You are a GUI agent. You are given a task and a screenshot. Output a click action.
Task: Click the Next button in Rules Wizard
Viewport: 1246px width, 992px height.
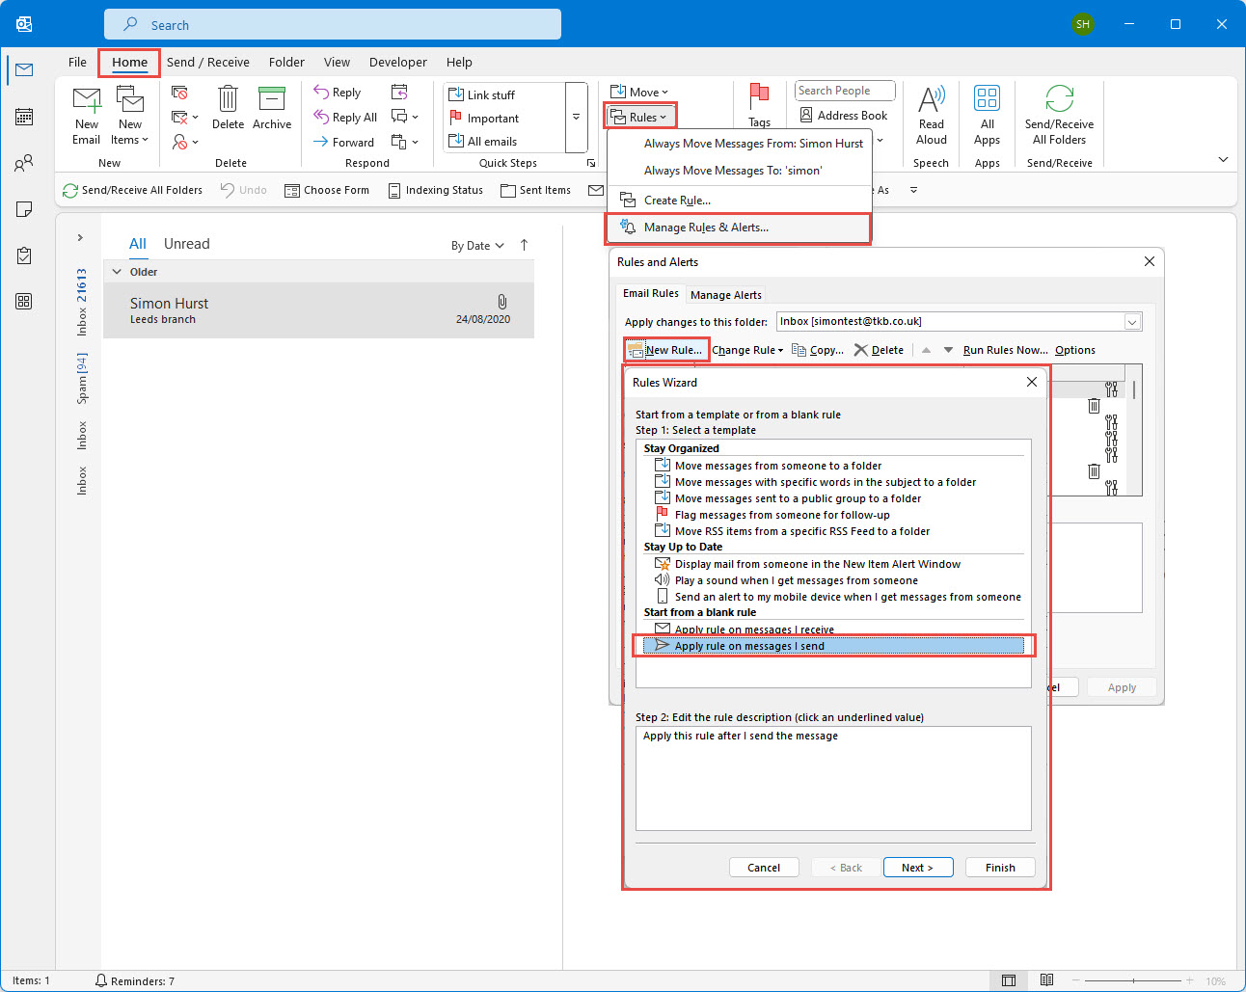(x=917, y=868)
